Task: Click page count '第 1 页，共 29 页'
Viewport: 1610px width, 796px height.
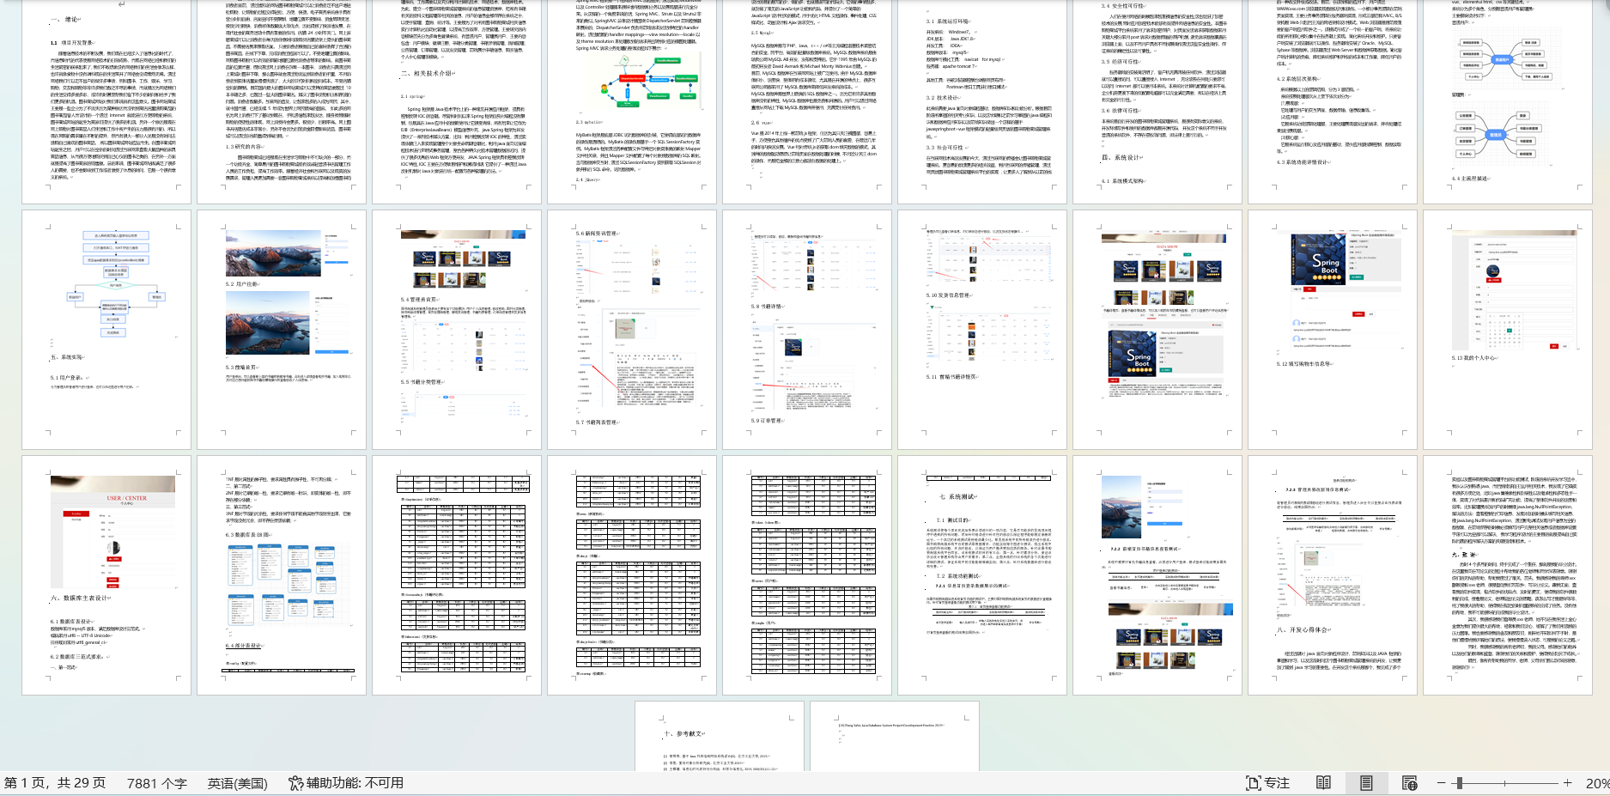Action: click(x=55, y=783)
